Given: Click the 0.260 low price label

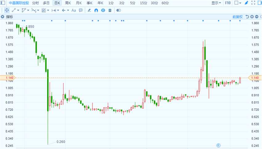Looking at the screenshot, I should [61, 142].
